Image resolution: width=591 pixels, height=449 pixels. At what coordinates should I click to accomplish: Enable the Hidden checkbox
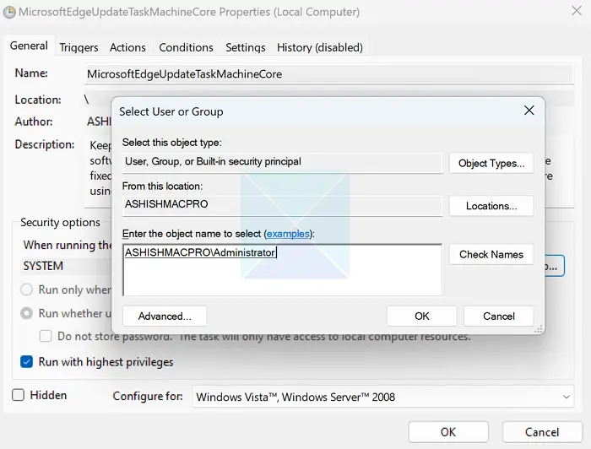pos(18,395)
